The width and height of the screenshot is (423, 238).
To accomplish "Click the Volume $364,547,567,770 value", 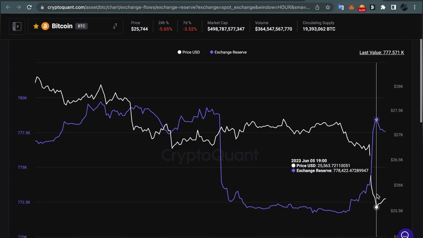I will 274,29.
